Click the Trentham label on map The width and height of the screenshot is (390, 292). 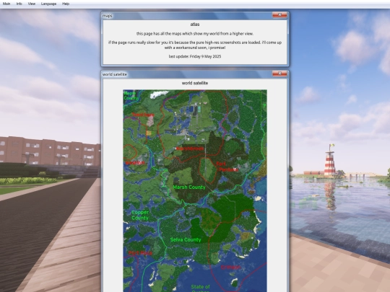(x=143, y=115)
